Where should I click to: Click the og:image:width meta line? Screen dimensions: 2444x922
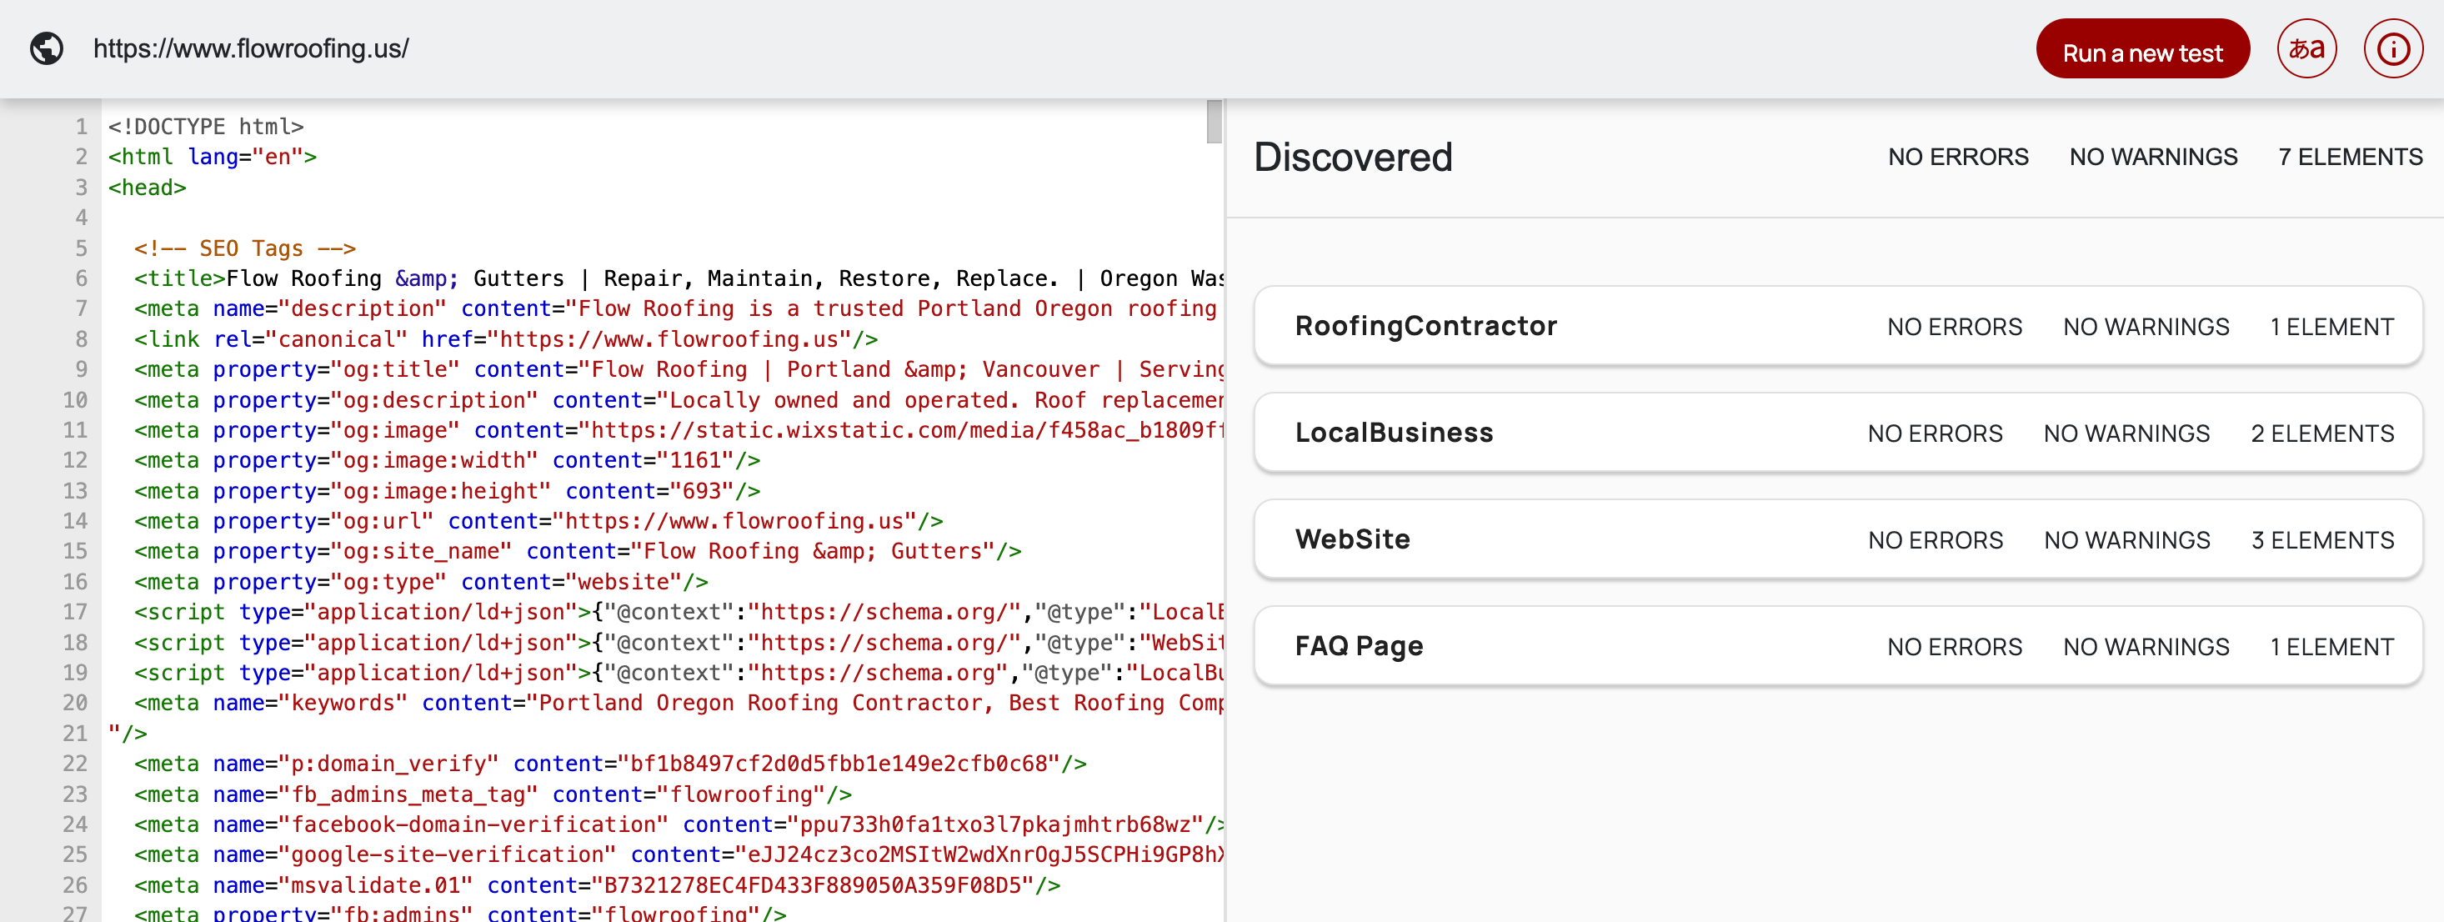(447, 460)
